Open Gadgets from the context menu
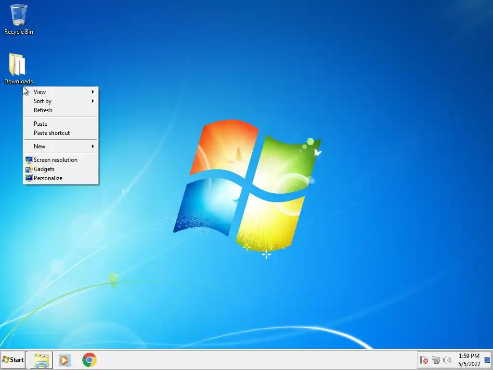 tap(61, 169)
